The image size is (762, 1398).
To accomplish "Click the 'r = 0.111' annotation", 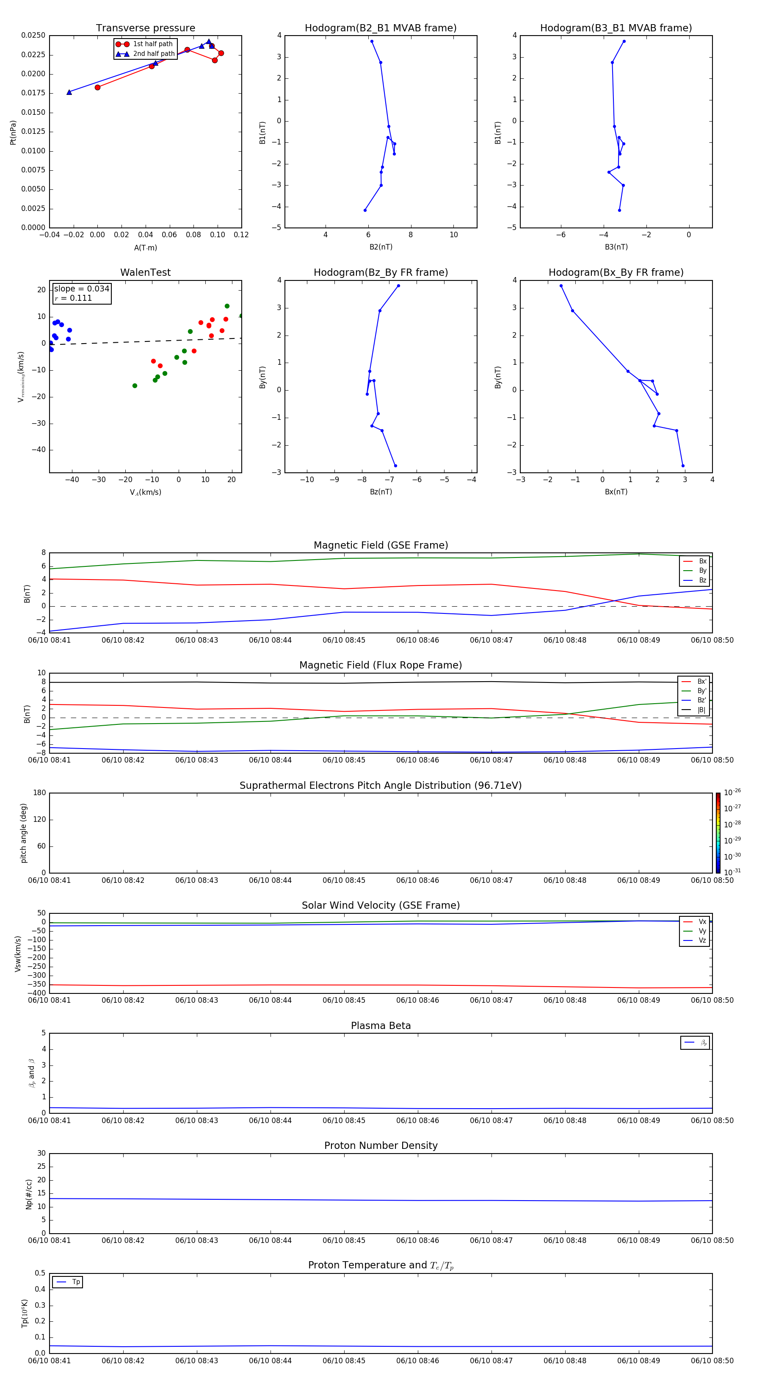I will coord(73,298).
